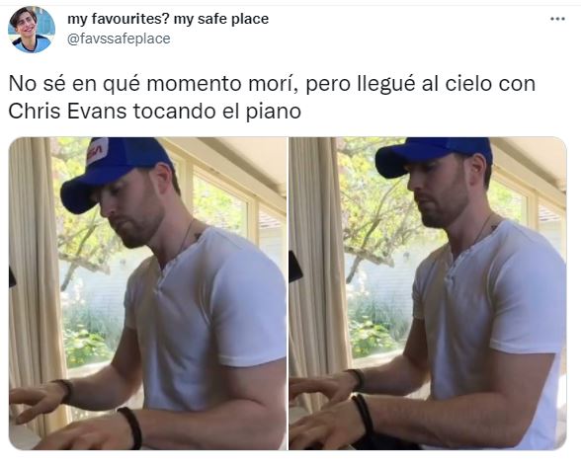Click the display name 'my favourites? my safe place'
The width and height of the screenshot is (581, 464).
[x=168, y=19]
